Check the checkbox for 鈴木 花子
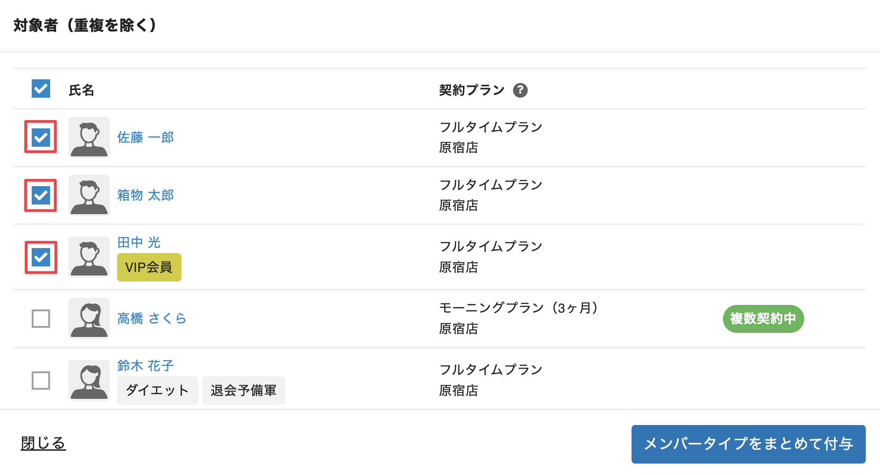Screen dimensions: 880x475 click(x=41, y=381)
